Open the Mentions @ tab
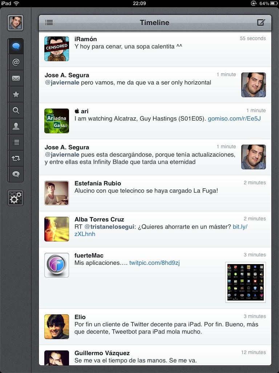Viewport: 279px width, 373px height. pos(16,63)
